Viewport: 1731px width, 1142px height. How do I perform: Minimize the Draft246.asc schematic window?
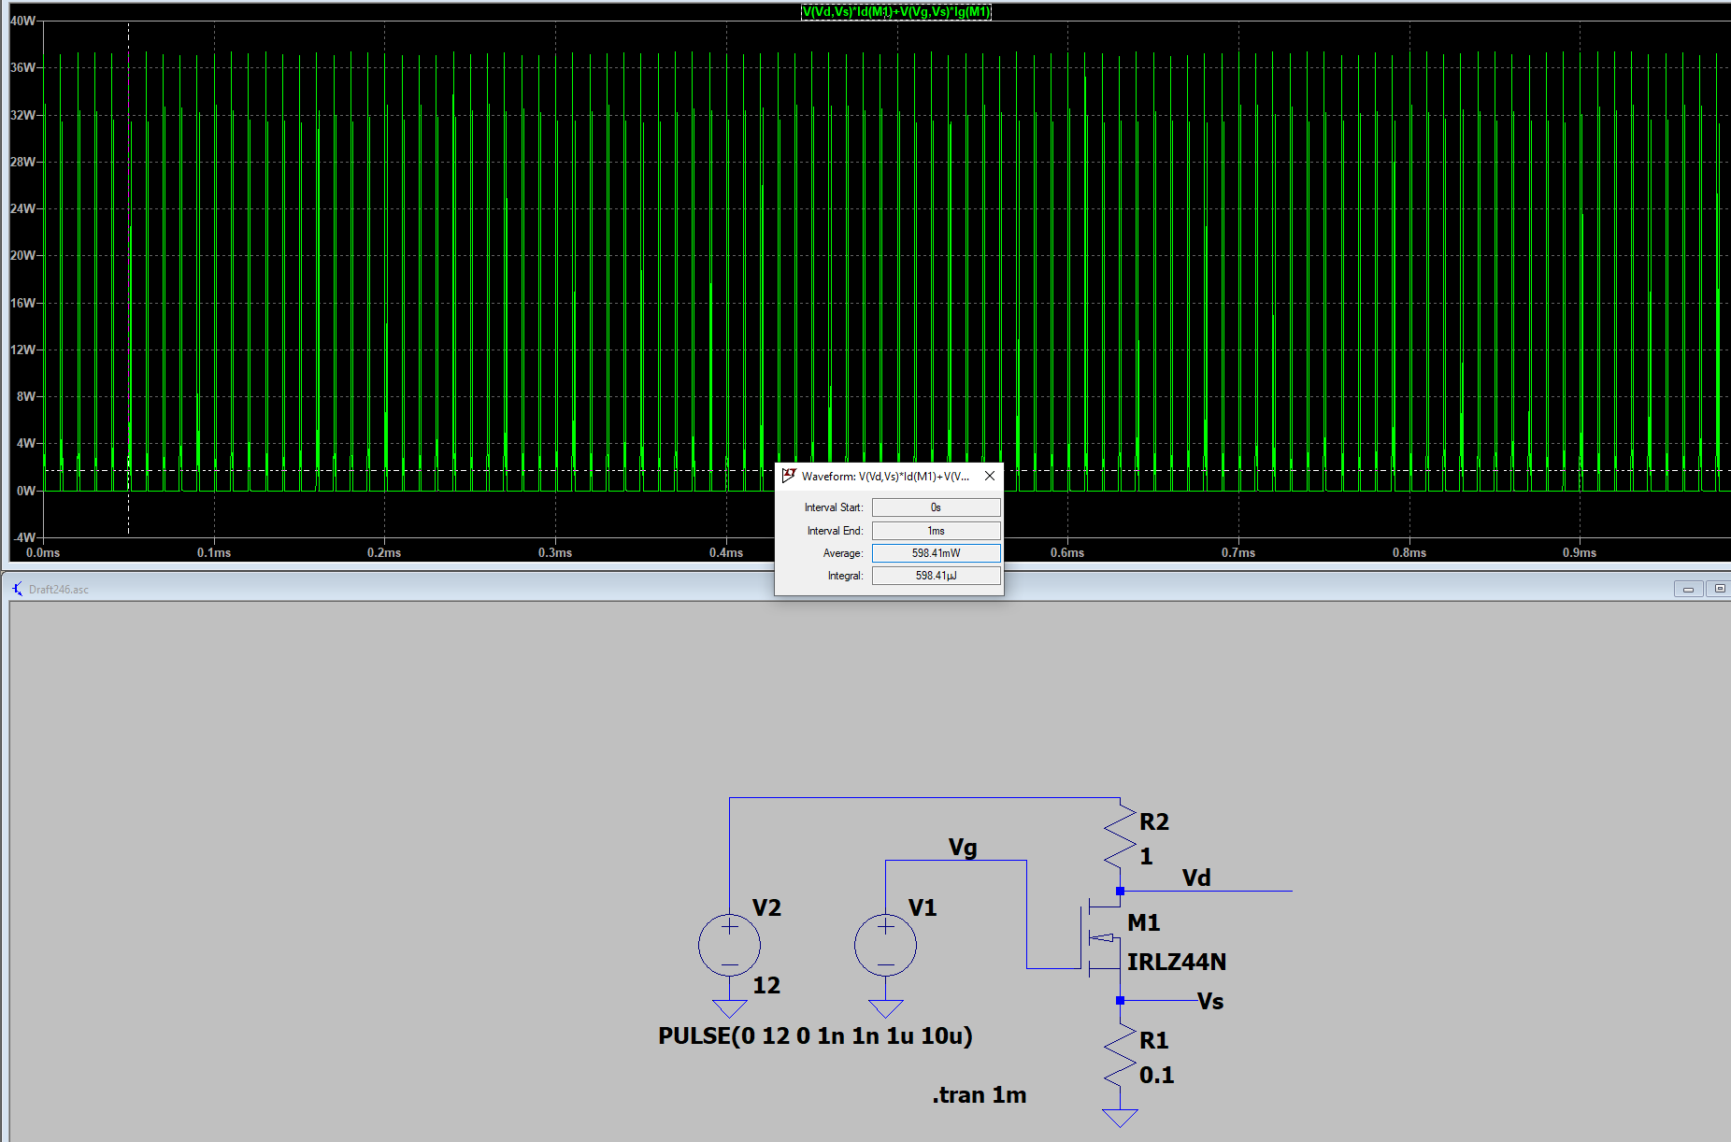point(1688,589)
